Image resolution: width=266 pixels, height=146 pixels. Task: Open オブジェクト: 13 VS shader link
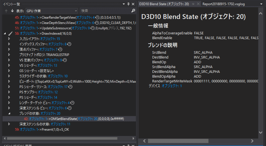(47, 65)
